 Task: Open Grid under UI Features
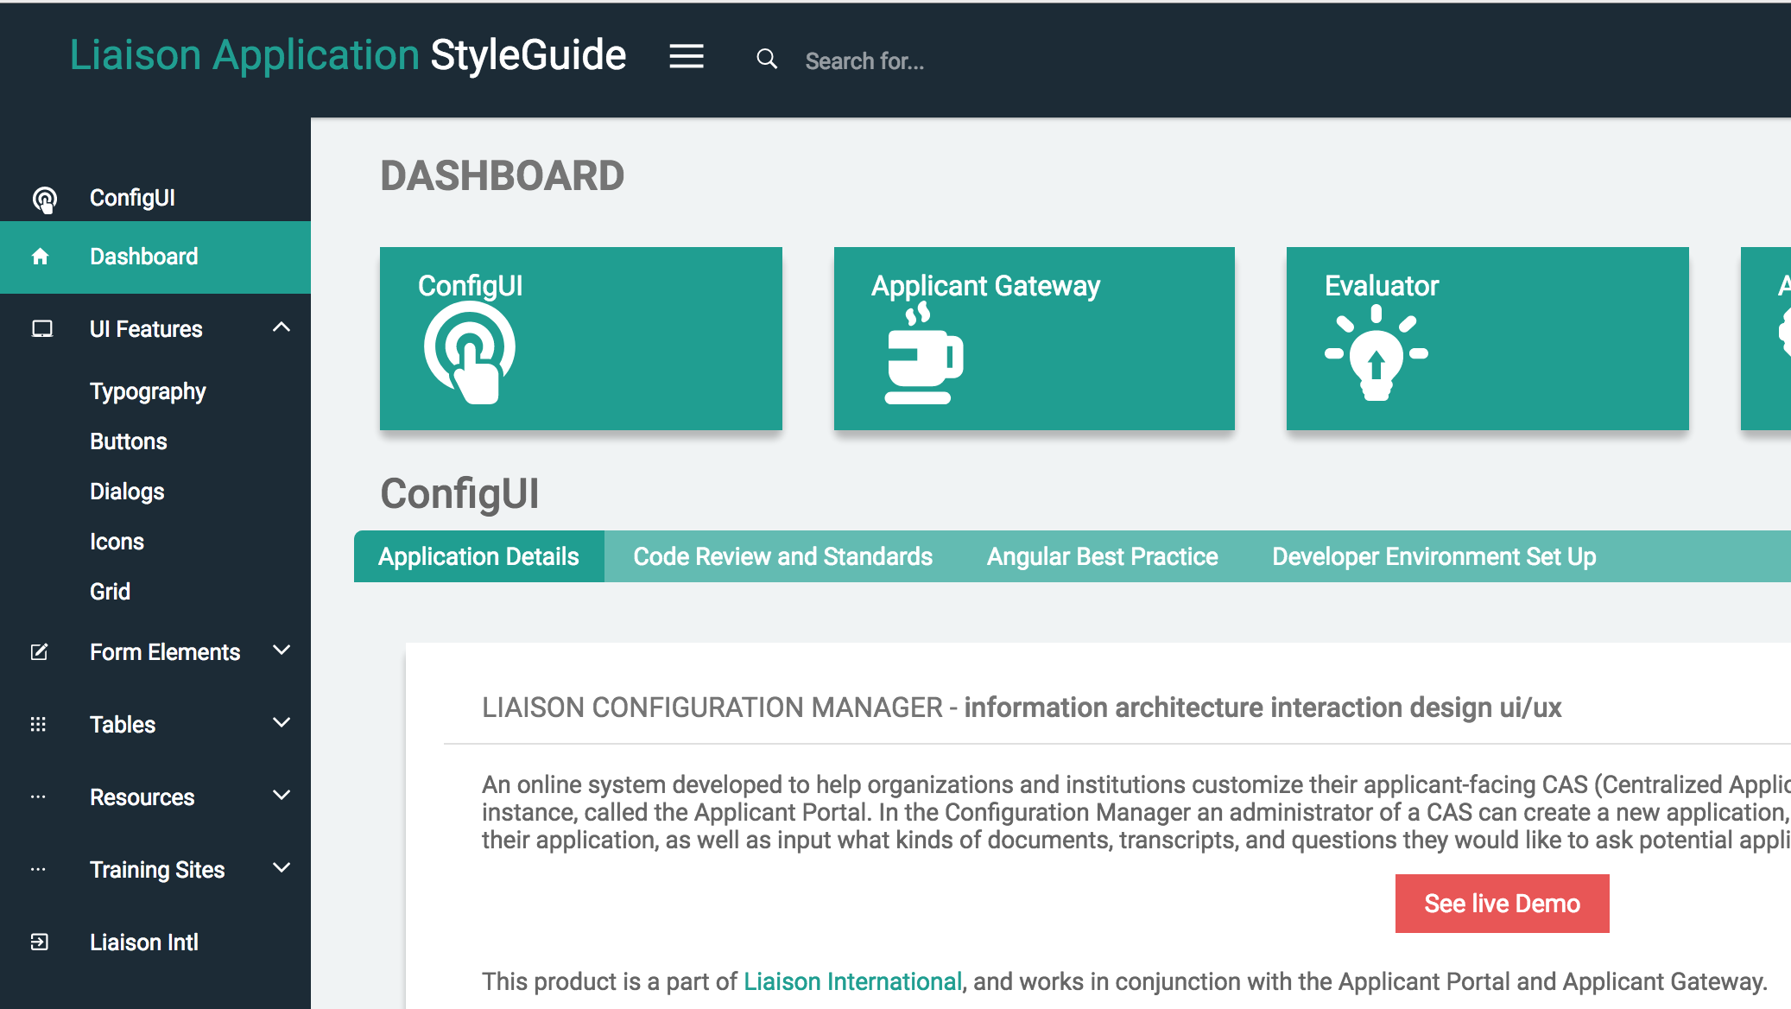(110, 592)
